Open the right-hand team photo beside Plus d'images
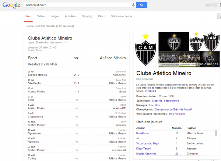This screenshot has width=221, height=161. pyautogui.click(x=189, y=59)
